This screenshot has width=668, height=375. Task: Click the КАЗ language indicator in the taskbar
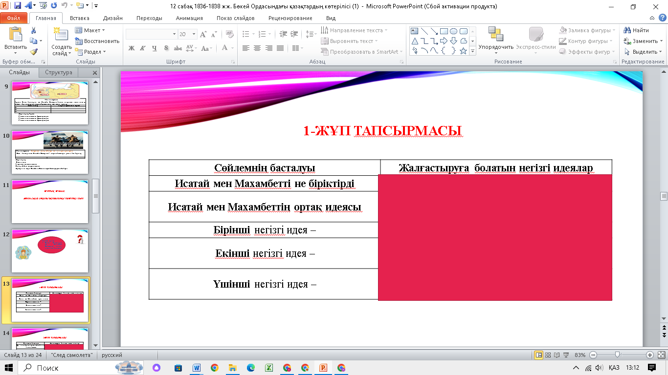click(614, 368)
